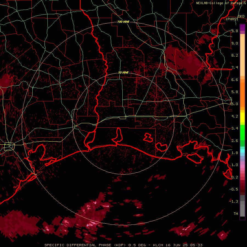The height and width of the screenshot is (247, 247).
Task: Click the NEXLAB-College of DuPage title text
Action: pos(219,3)
